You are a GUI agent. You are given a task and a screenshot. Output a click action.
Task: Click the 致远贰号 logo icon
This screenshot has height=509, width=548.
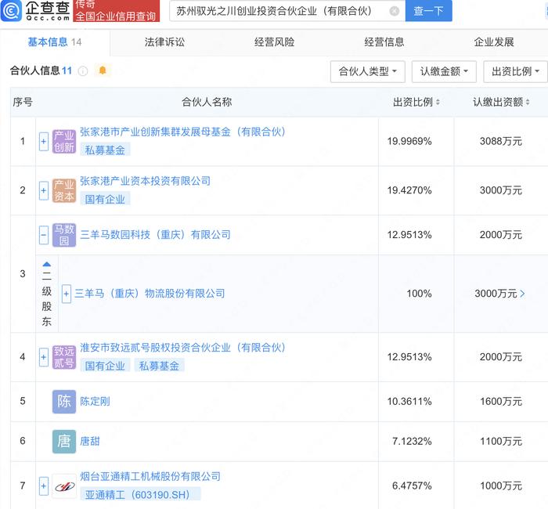point(64,357)
